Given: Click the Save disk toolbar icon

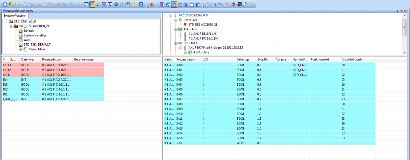Looking at the screenshot, I should pyautogui.click(x=17, y=4).
